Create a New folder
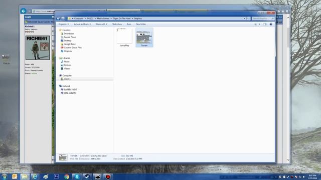The image size is (321, 180). pyautogui.click(x=141, y=24)
